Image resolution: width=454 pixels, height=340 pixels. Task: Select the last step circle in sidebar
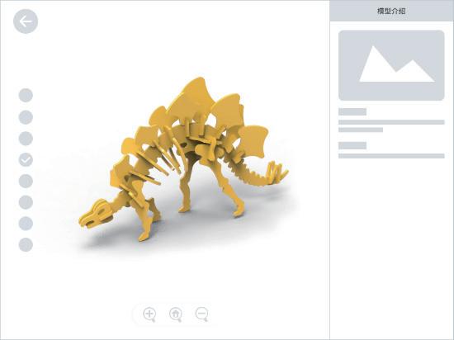pyautogui.click(x=26, y=245)
